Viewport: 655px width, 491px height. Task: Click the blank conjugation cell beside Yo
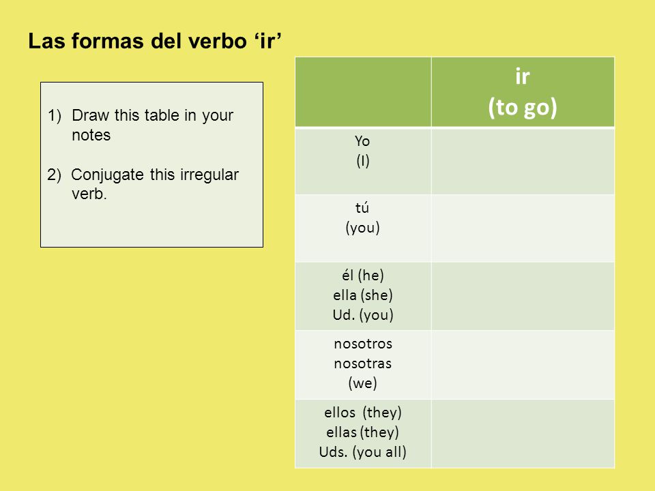pyautogui.click(x=523, y=161)
